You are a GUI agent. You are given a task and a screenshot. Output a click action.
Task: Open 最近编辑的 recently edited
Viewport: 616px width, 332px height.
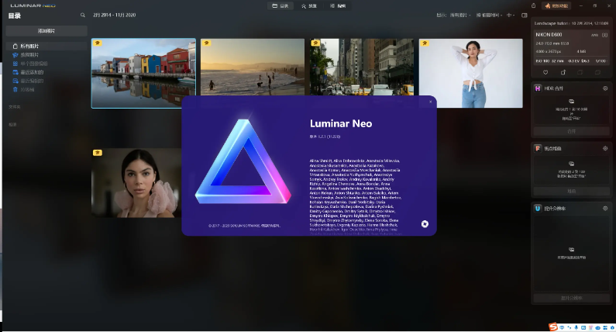click(46, 81)
